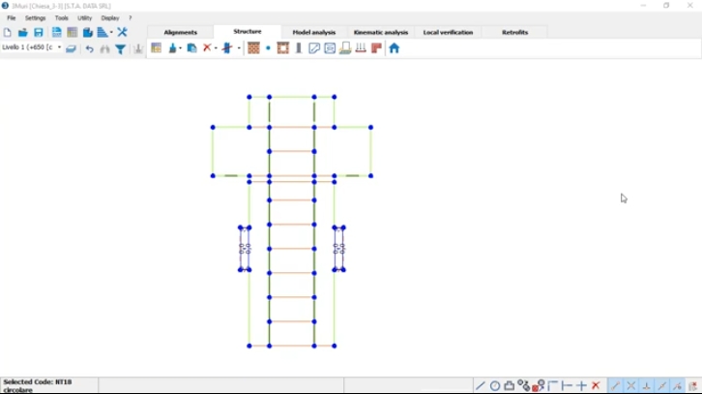
Task: Toggle perpendicular snap in status bar
Action: 647,385
